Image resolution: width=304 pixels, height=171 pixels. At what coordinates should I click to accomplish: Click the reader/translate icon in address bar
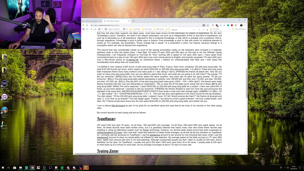[204, 25]
